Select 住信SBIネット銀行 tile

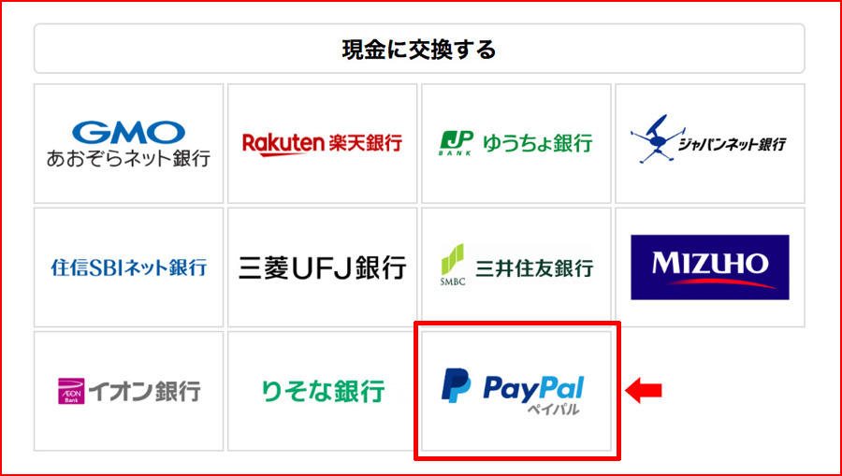coord(128,267)
